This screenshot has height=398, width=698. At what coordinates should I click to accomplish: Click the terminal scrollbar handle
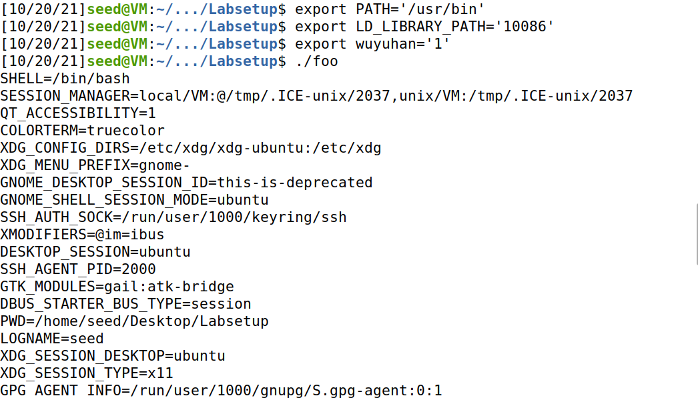697,235
